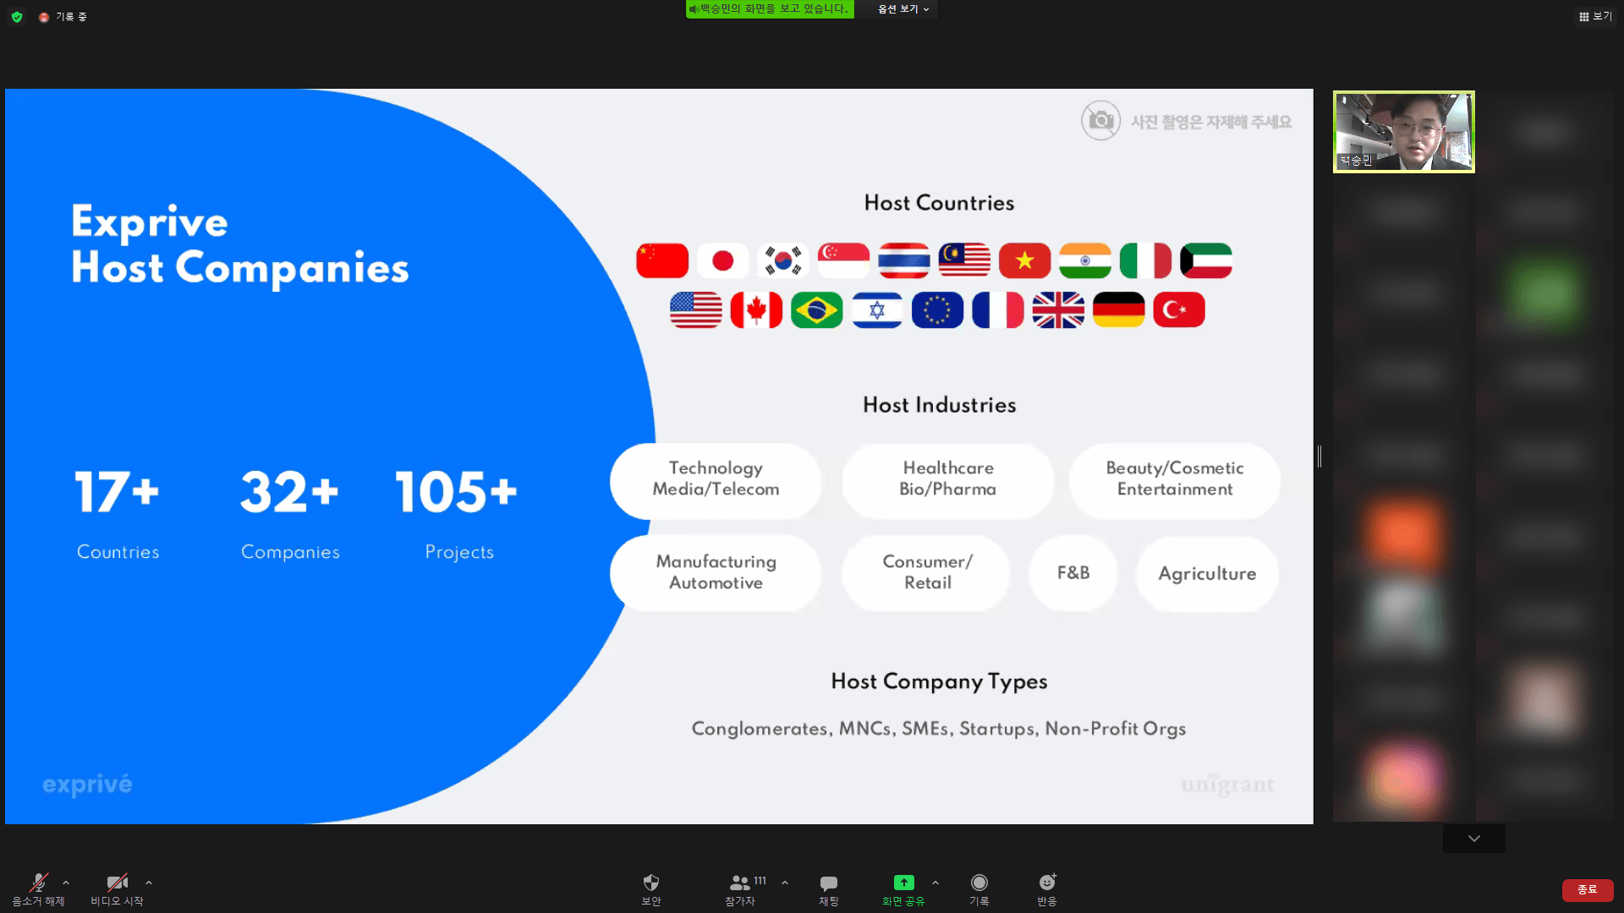Click the Singapore flag icon

843,260
